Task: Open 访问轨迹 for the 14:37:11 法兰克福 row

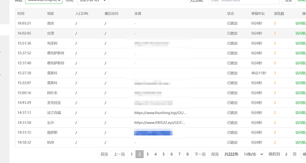Action: pyautogui.click(x=301, y=112)
